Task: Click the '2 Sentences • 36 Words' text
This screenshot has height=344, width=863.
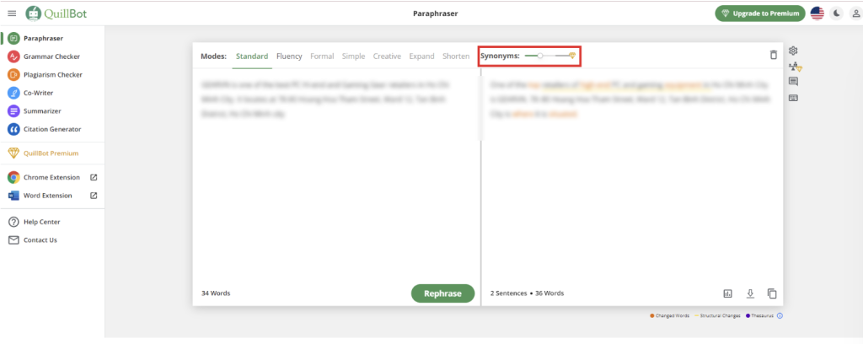Action: click(527, 293)
